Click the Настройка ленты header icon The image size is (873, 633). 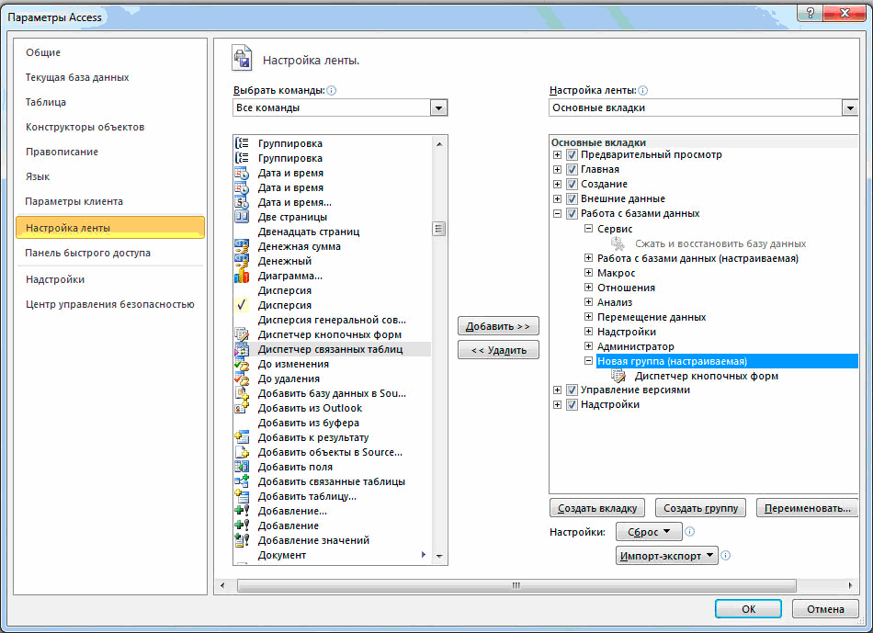coord(242,59)
